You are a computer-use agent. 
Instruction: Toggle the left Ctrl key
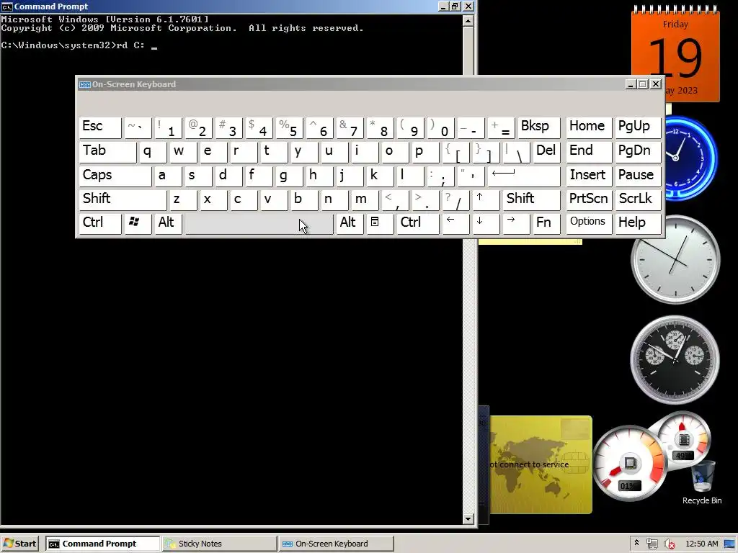100,223
